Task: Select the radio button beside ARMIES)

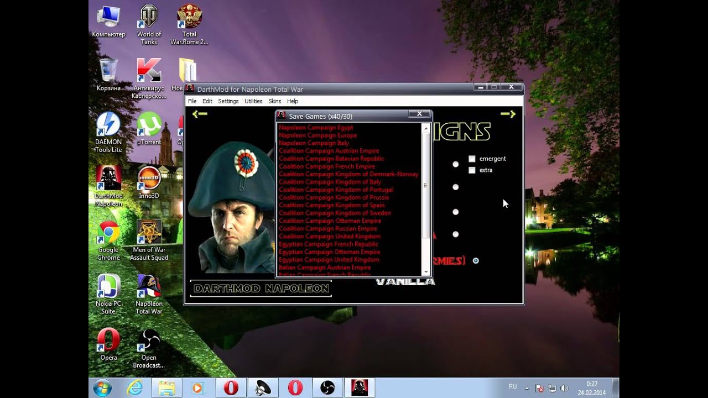Action: point(476,260)
